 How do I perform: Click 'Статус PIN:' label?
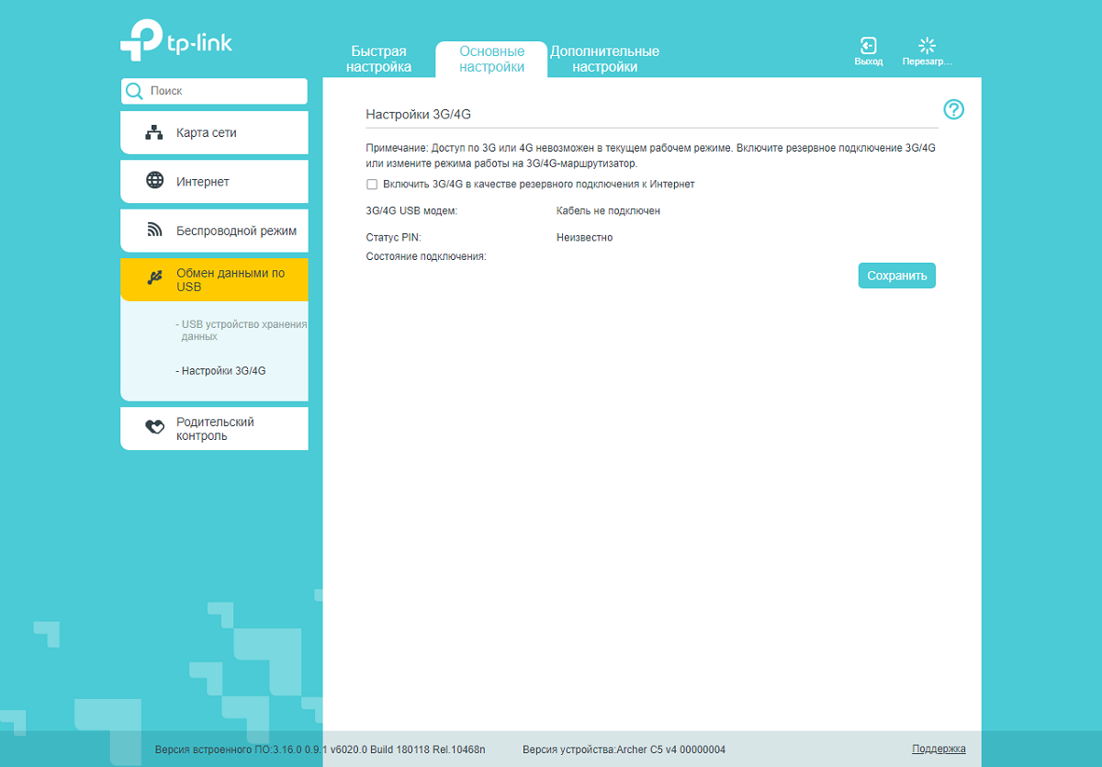[x=393, y=238]
